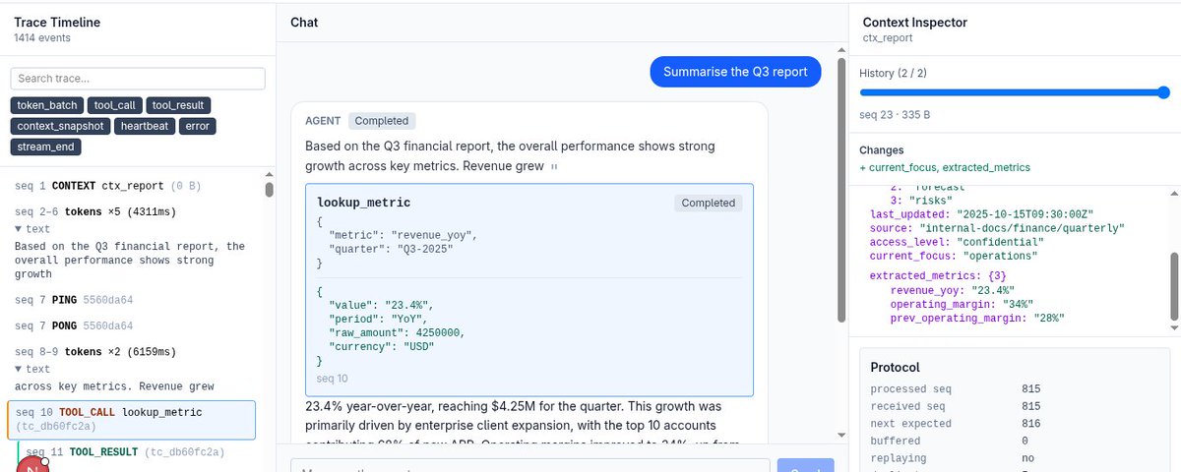Click the "raw_amount": 4250000 line
This screenshot has width=1181, height=472.
pyautogui.click(x=397, y=332)
